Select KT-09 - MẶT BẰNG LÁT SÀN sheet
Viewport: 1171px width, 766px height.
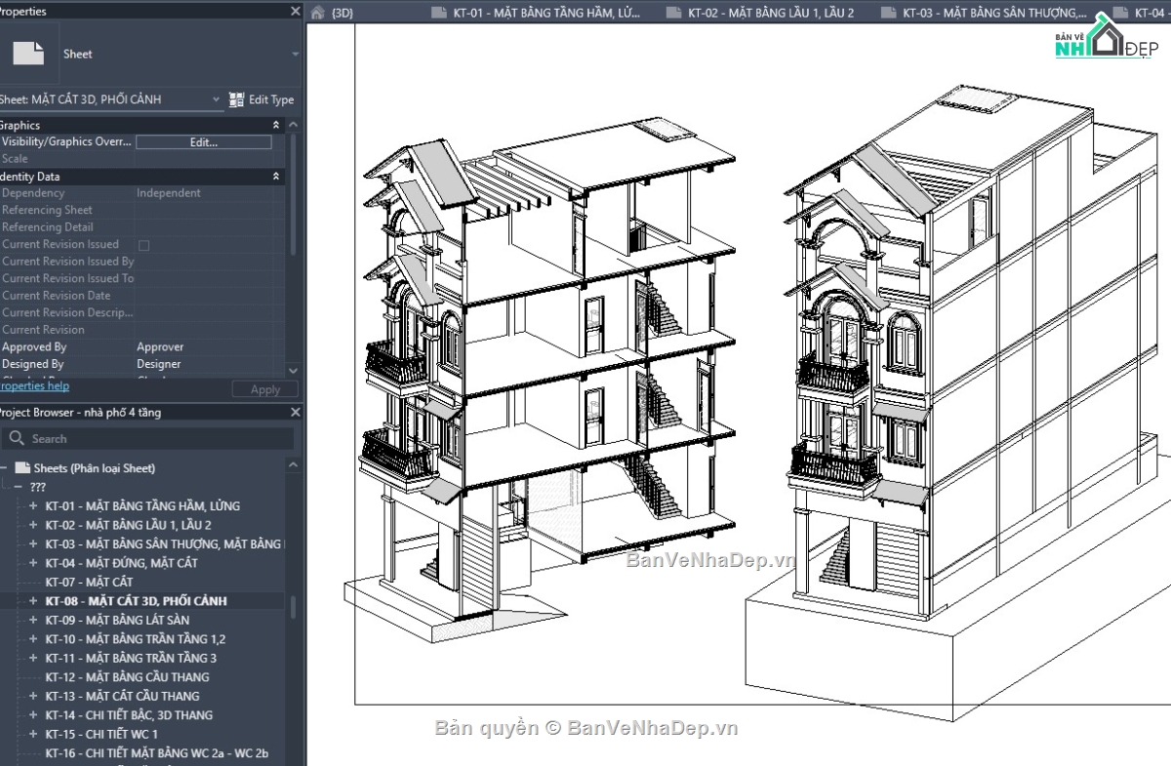pyautogui.click(x=117, y=620)
